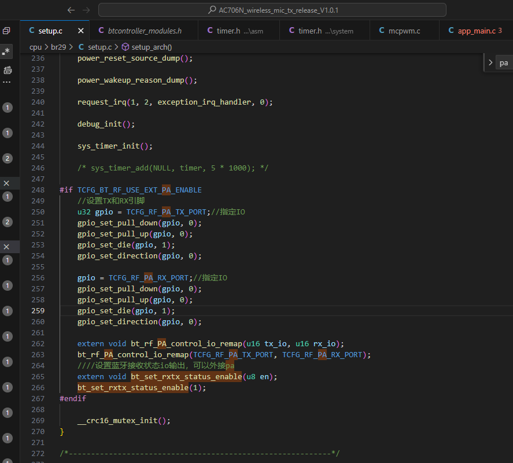Screen dimensions: 513x463
Task: Click the bt_set_rxtx_status_enable(1); call
Action: click(142, 388)
